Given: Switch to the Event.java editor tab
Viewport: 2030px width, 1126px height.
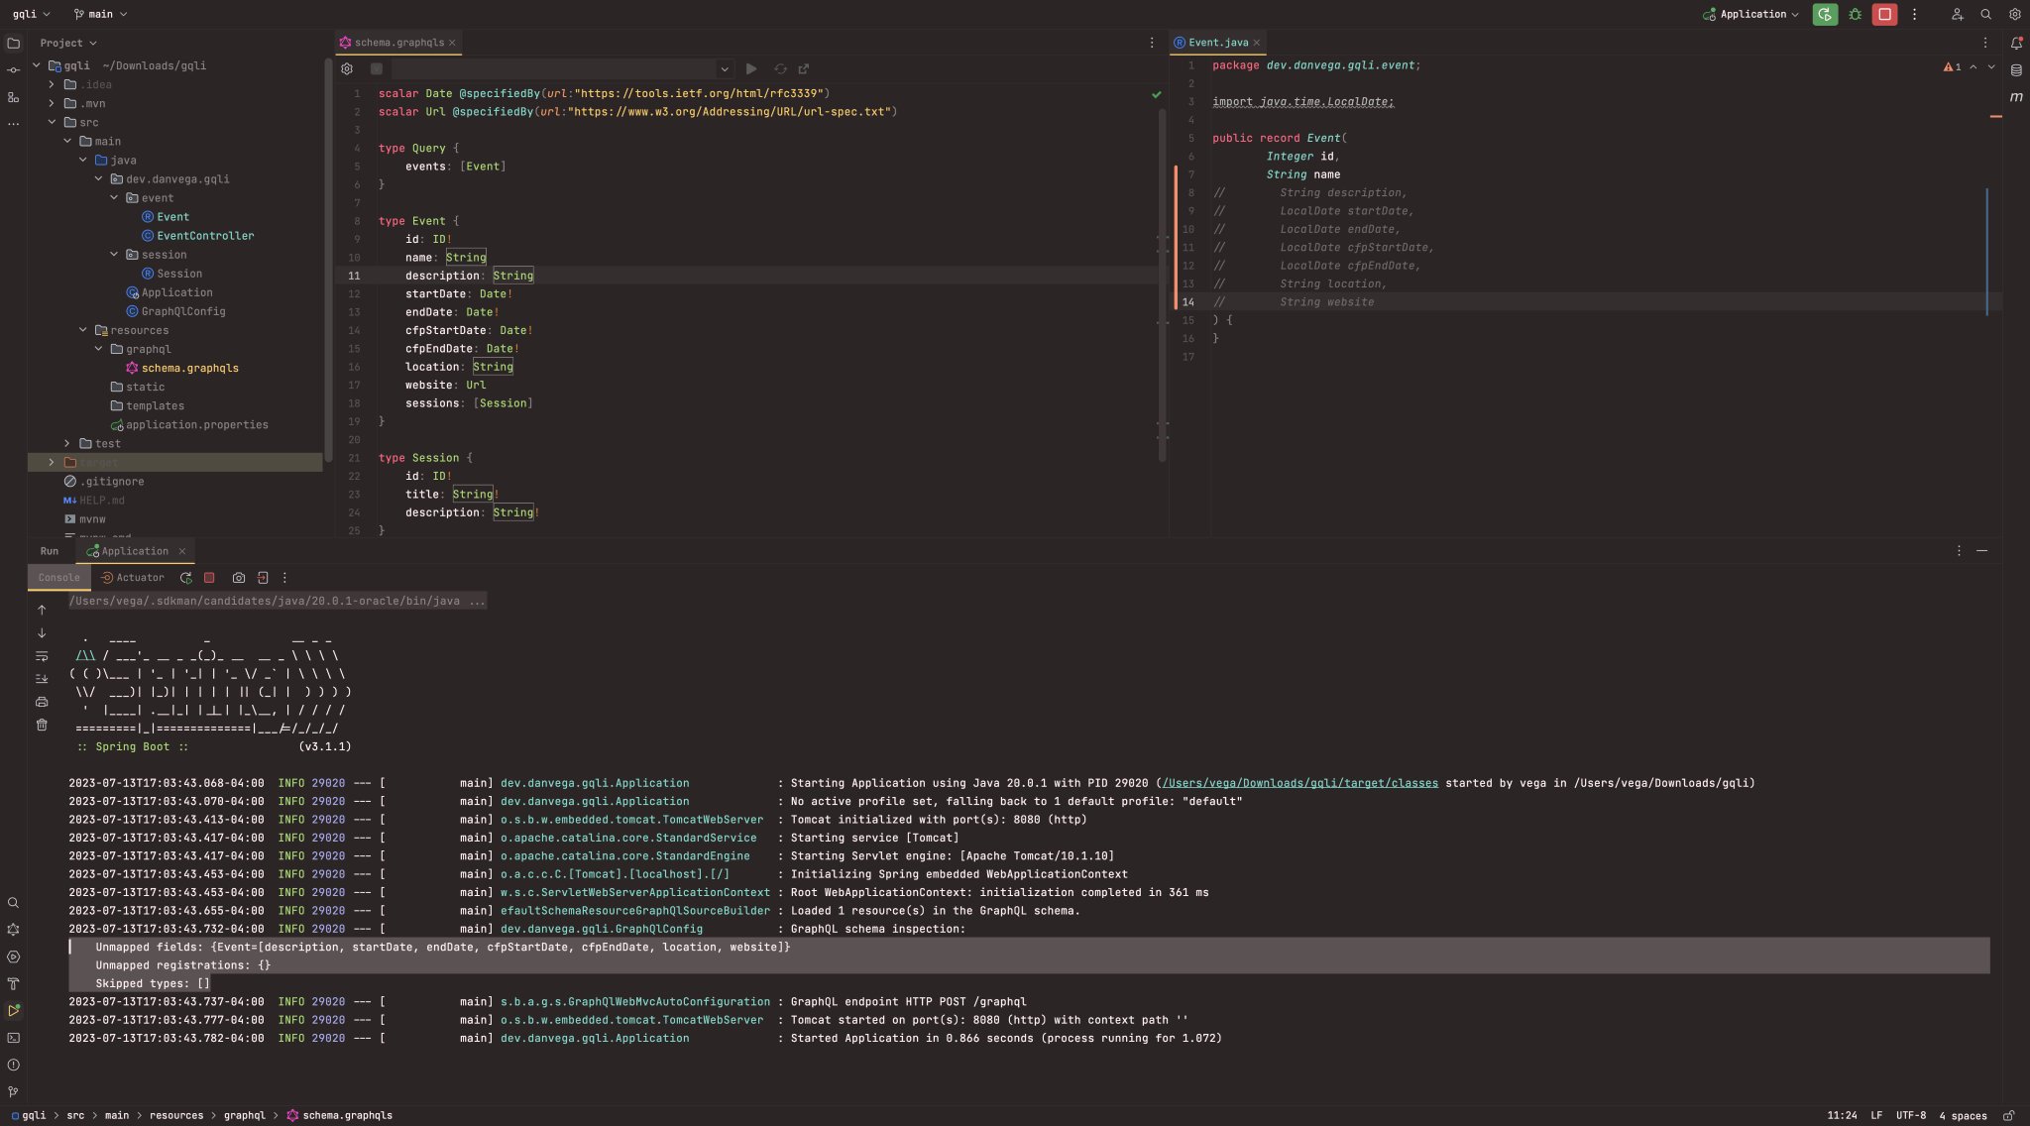Looking at the screenshot, I should [x=1215, y=42].
